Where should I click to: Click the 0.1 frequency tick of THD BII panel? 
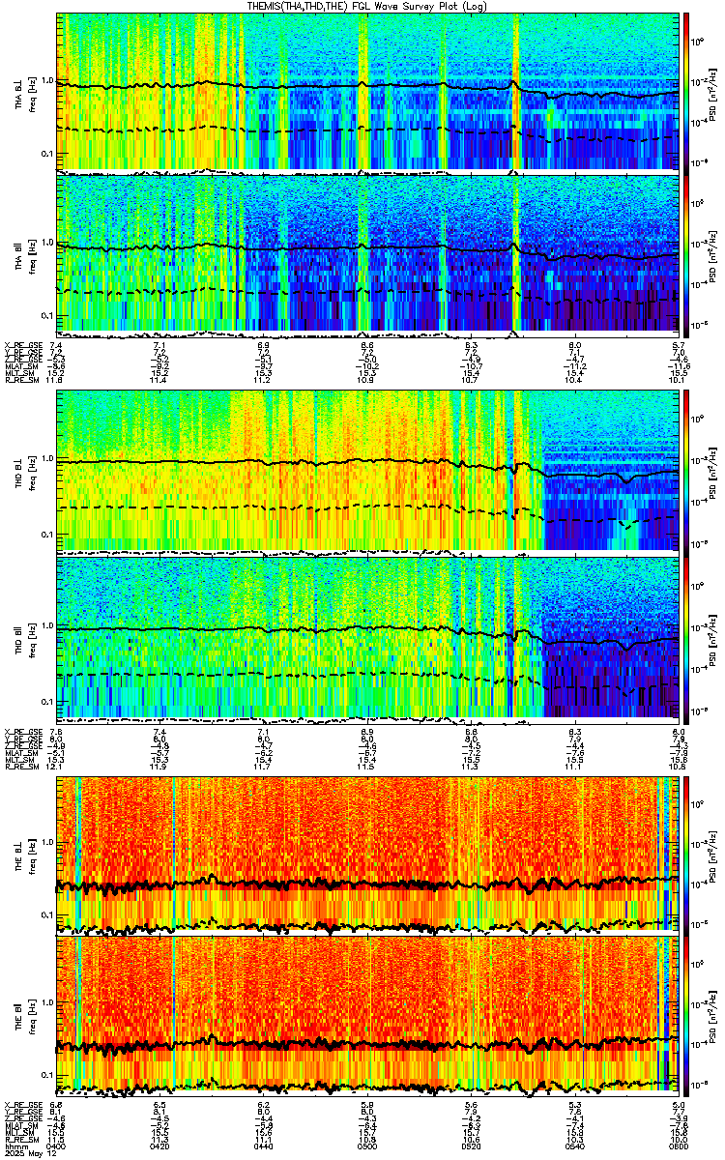tap(46, 700)
